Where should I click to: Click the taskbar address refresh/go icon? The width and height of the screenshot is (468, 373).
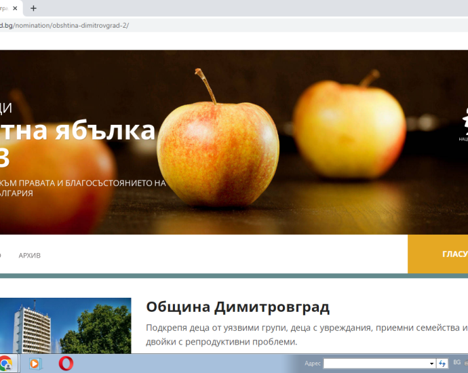pyautogui.click(x=442, y=364)
